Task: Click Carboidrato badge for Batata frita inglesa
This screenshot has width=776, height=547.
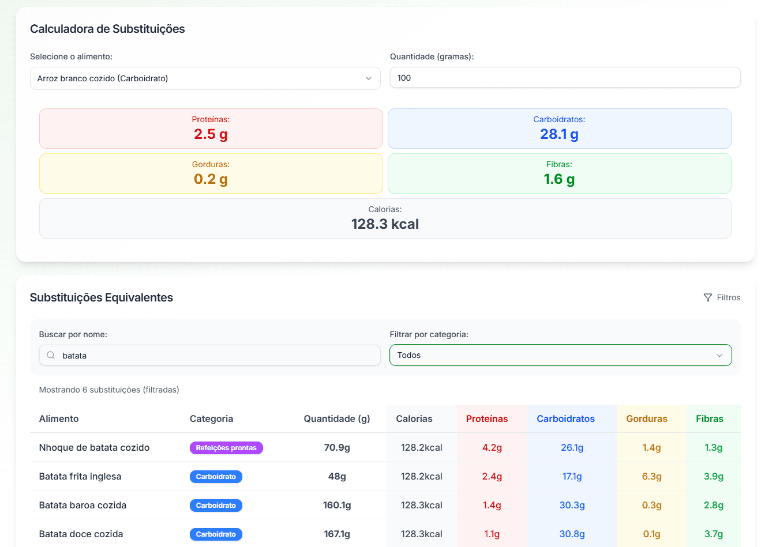Action: pyautogui.click(x=216, y=477)
